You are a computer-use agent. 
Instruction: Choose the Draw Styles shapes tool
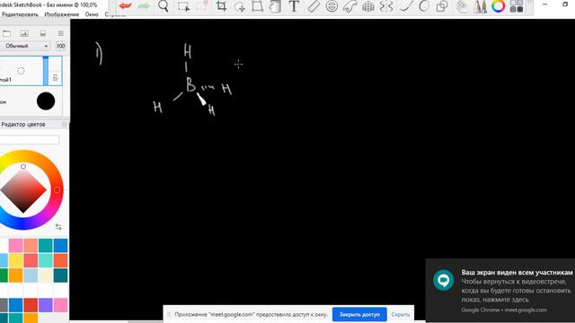442,6
